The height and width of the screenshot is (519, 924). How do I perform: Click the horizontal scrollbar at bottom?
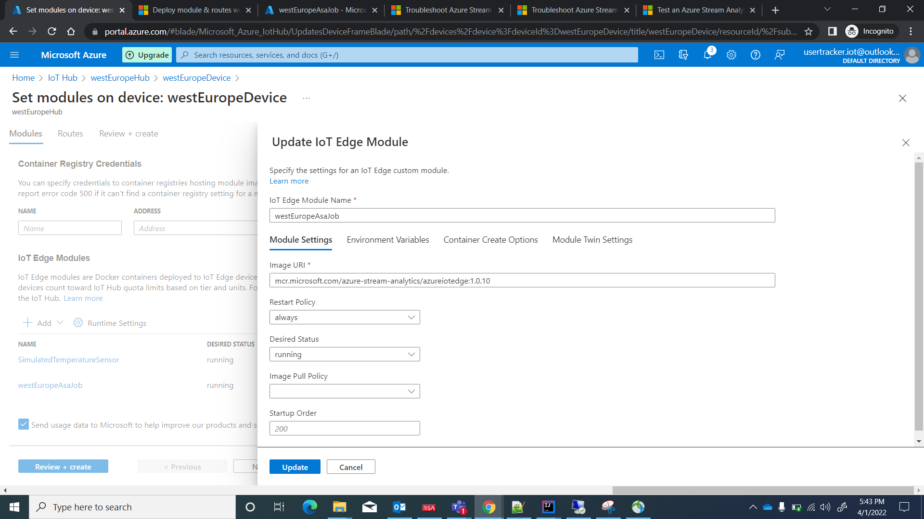coord(763,490)
